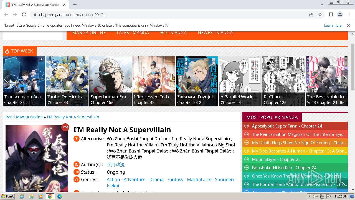Slide Top Week carousel to previous
This screenshot has height=200, width=355.
6,79
